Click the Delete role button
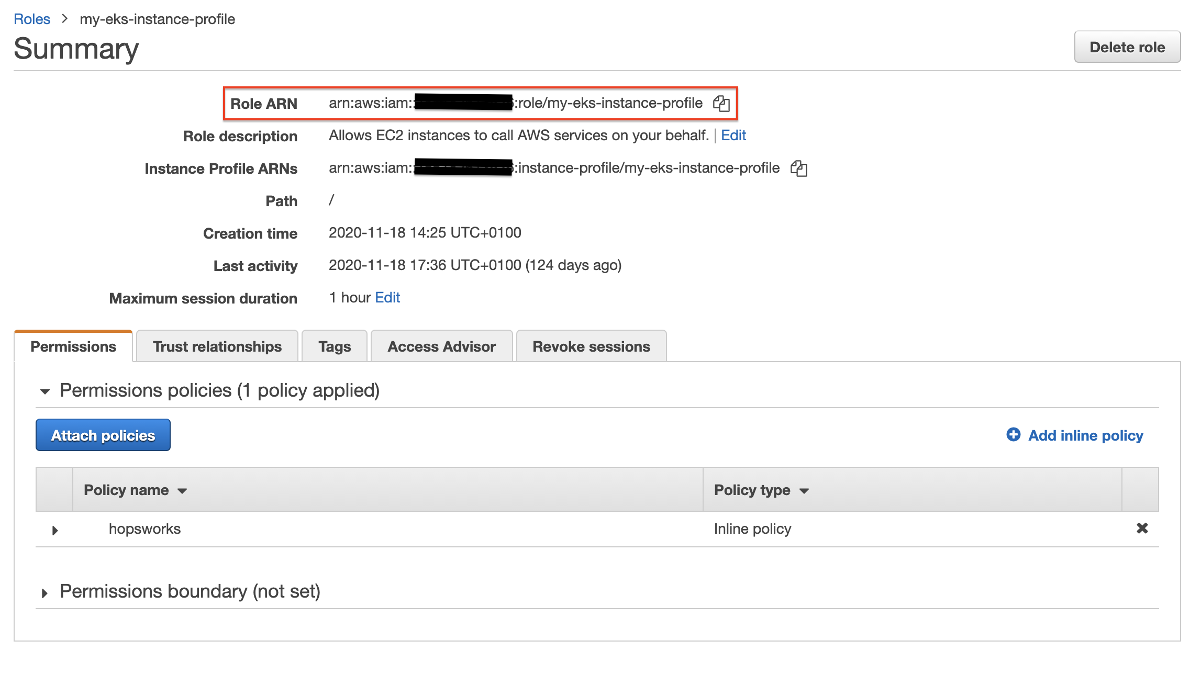The width and height of the screenshot is (1201, 674). pyautogui.click(x=1127, y=47)
